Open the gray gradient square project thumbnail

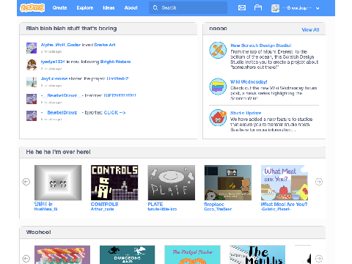(x=58, y=183)
